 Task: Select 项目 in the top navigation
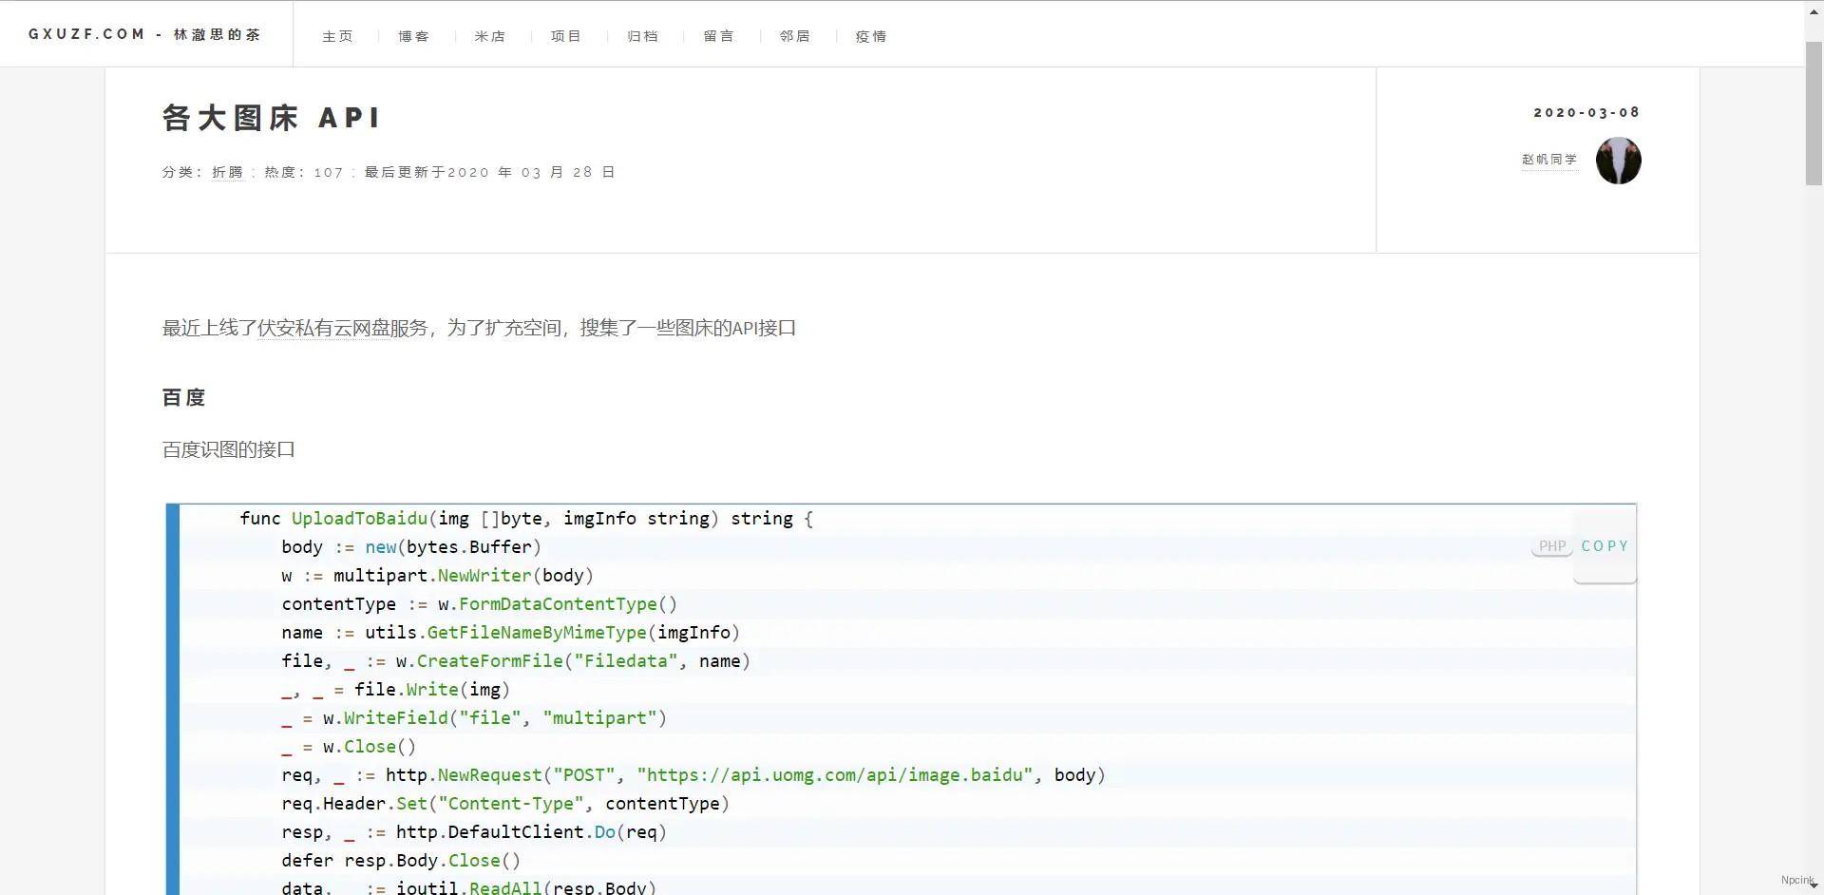click(566, 36)
